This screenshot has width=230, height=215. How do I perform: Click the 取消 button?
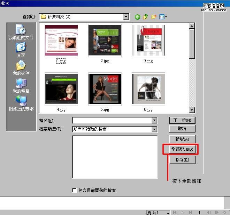pos(182,129)
